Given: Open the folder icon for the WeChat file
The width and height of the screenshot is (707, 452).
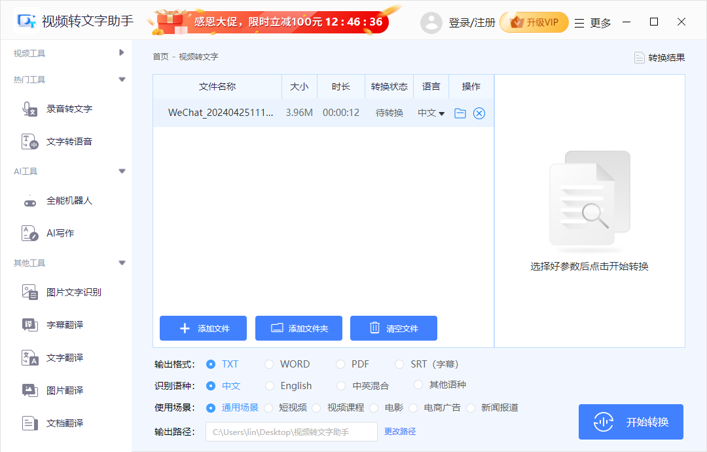Looking at the screenshot, I should click(460, 113).
